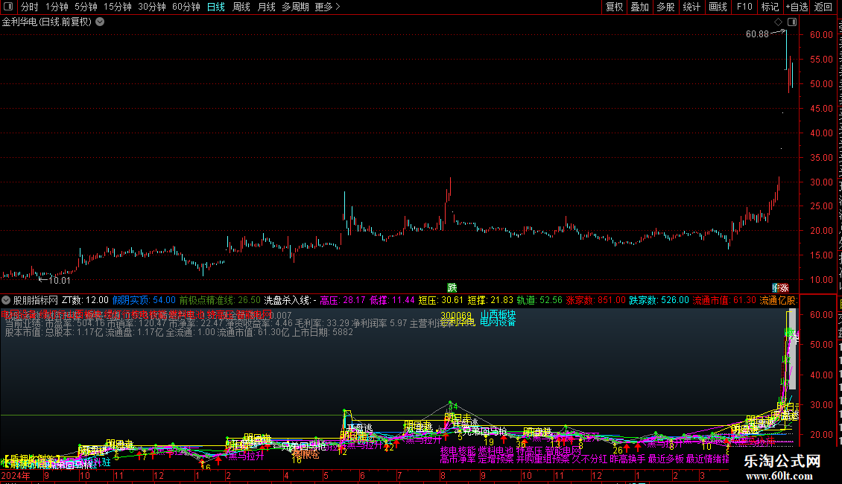Click the 山西板块 sector label

point(498,314)
